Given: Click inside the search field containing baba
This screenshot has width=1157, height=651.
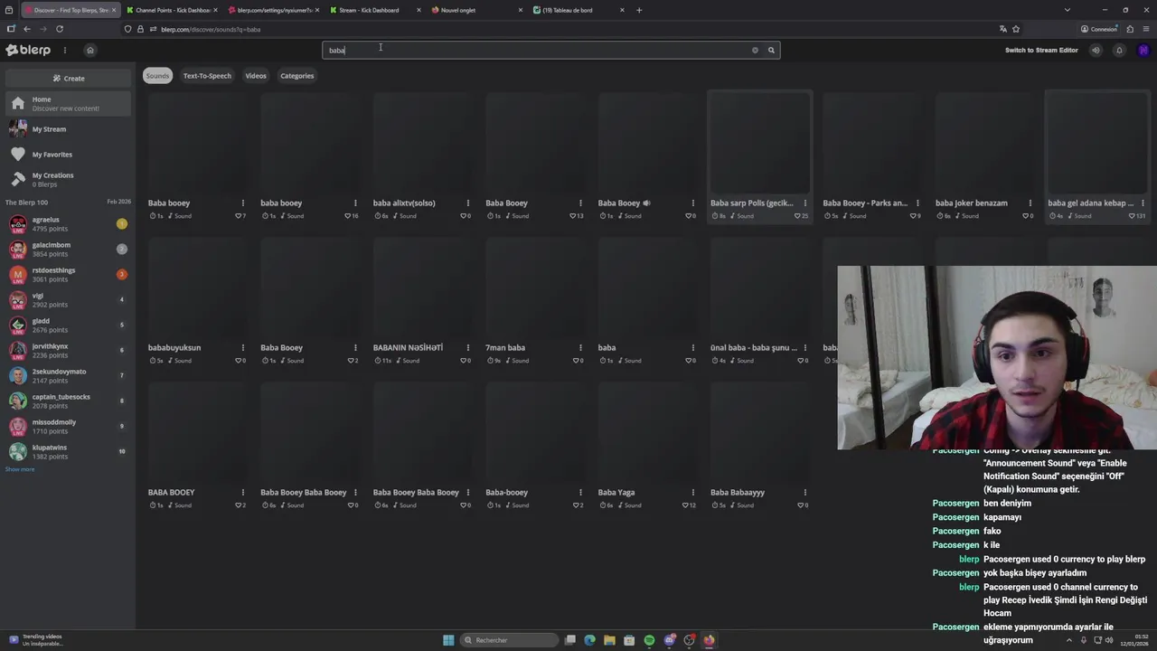Looking at the screenshot, I should pos(538,50).
